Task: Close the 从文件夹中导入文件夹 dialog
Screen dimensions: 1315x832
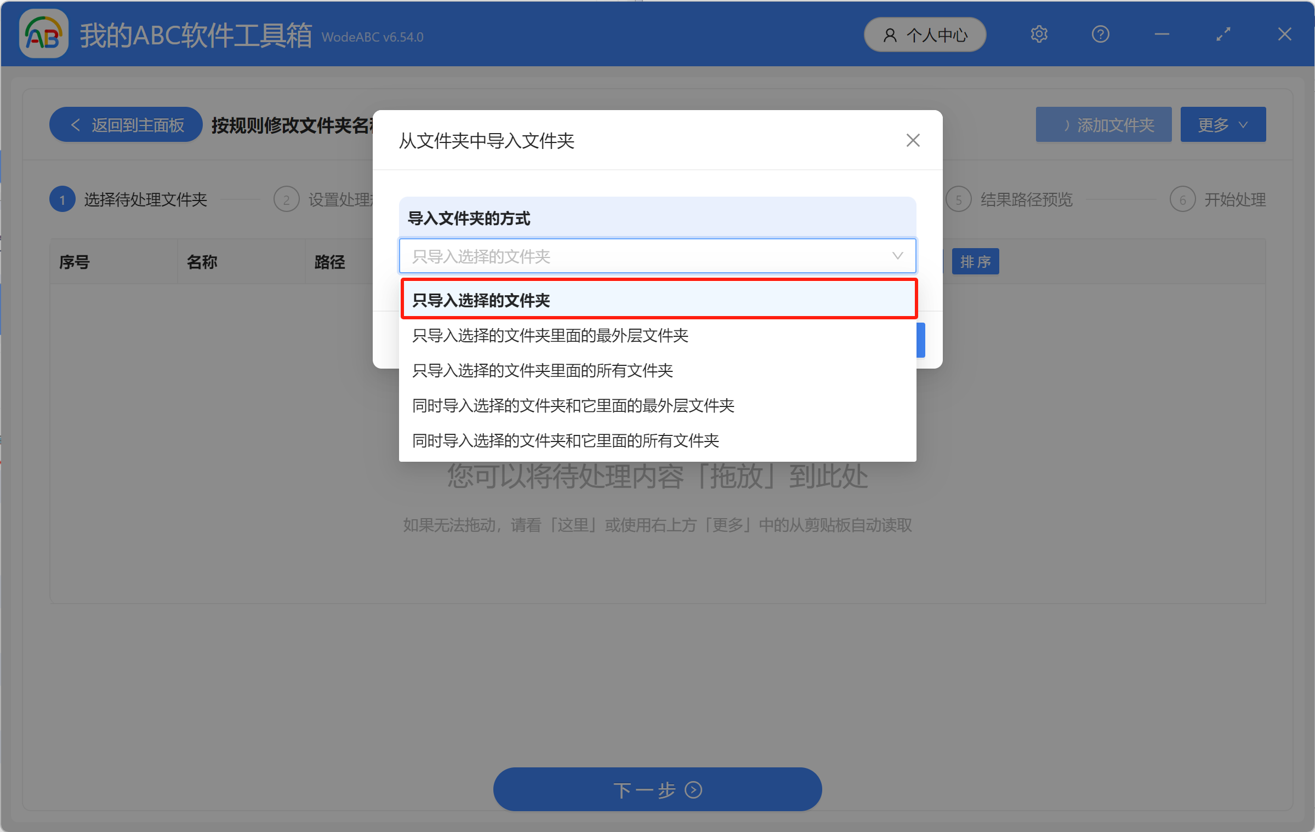Action: pos(912,140)
